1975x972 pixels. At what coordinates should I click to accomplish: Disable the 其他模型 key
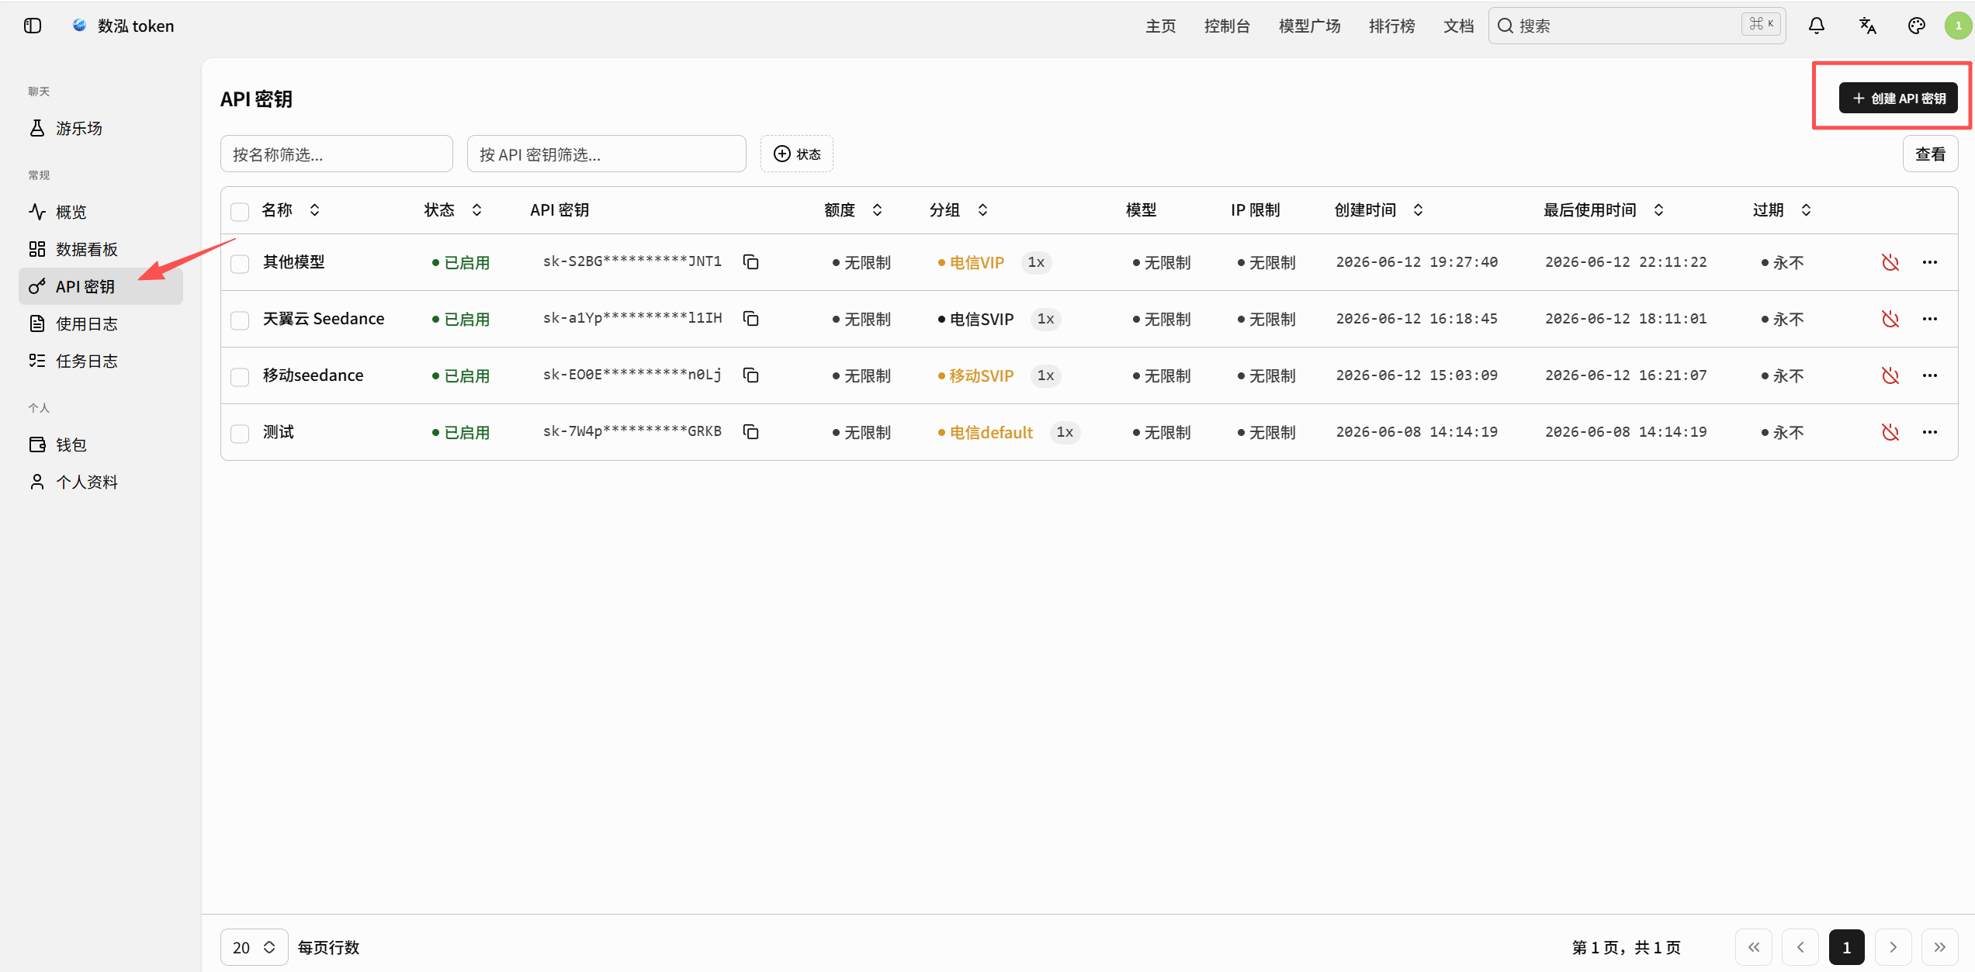(1890, 262)
